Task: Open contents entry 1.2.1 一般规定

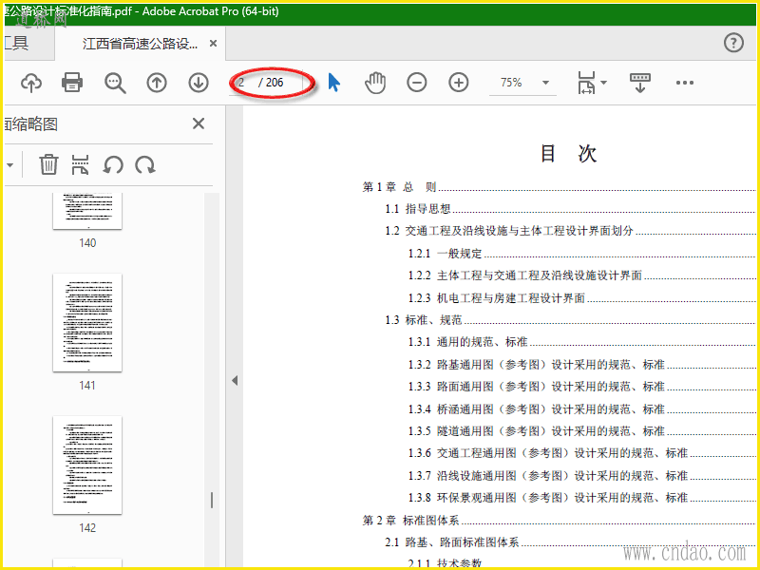Action: click(581, 254)
